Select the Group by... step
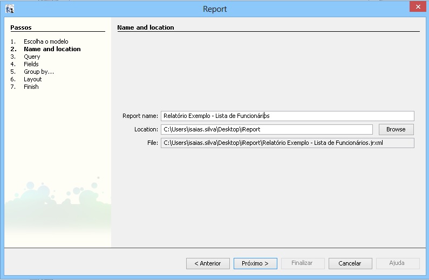The height and width of the screenshot is (280, 429). click(x=39, y=72)
